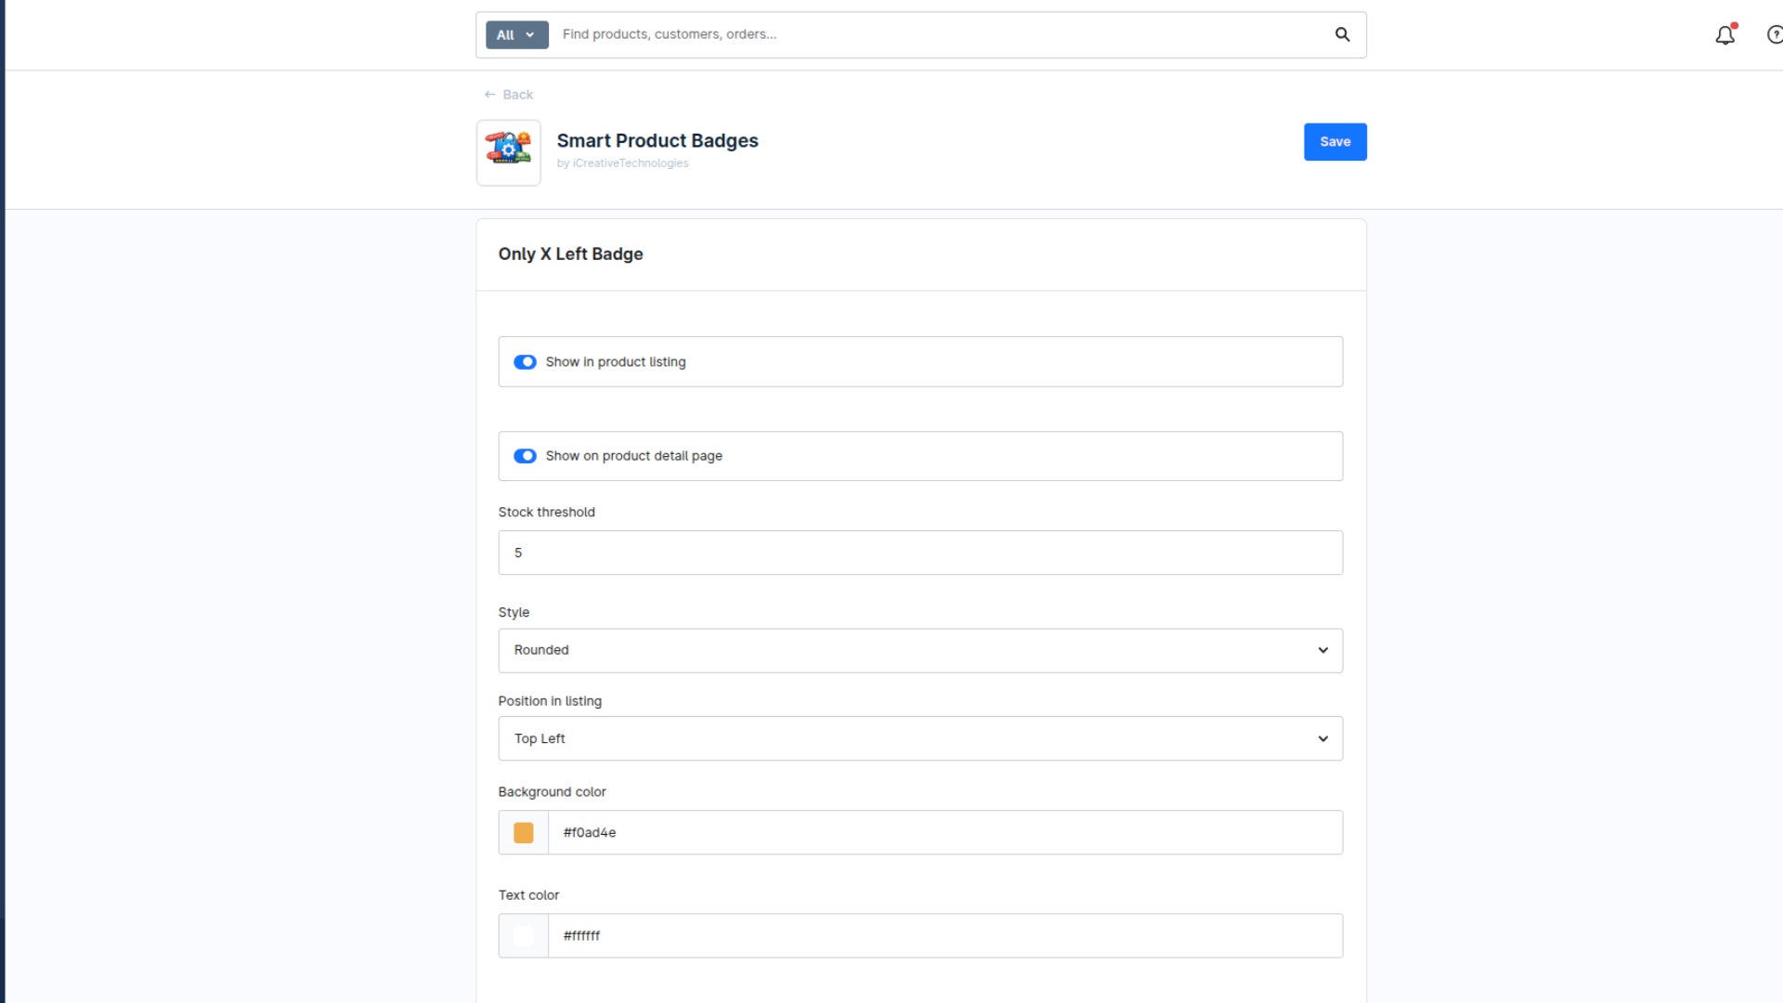This screenshot has width=1783, height=1003.
Task: Click the Stock threshold input field
Action: click(920, 553)
